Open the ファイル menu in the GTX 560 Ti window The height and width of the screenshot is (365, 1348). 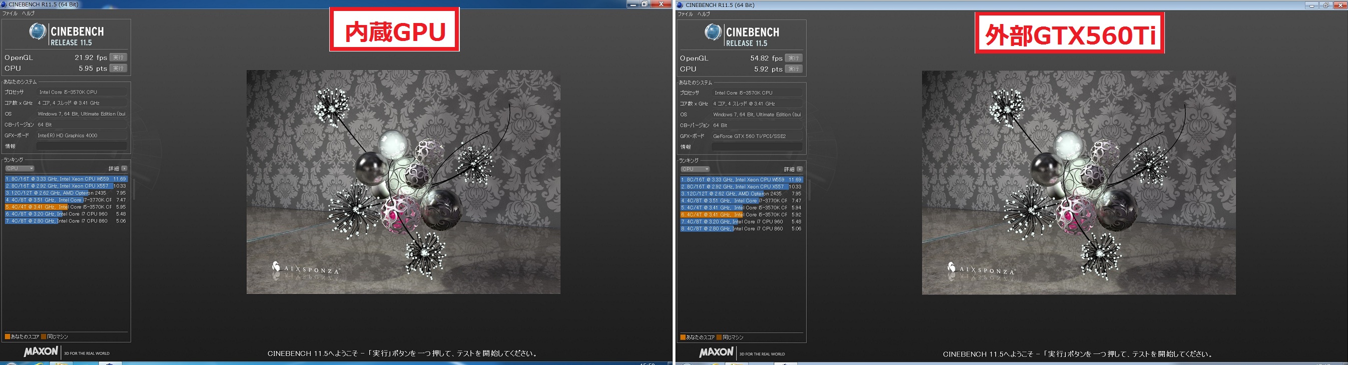(x=686, y=14)
